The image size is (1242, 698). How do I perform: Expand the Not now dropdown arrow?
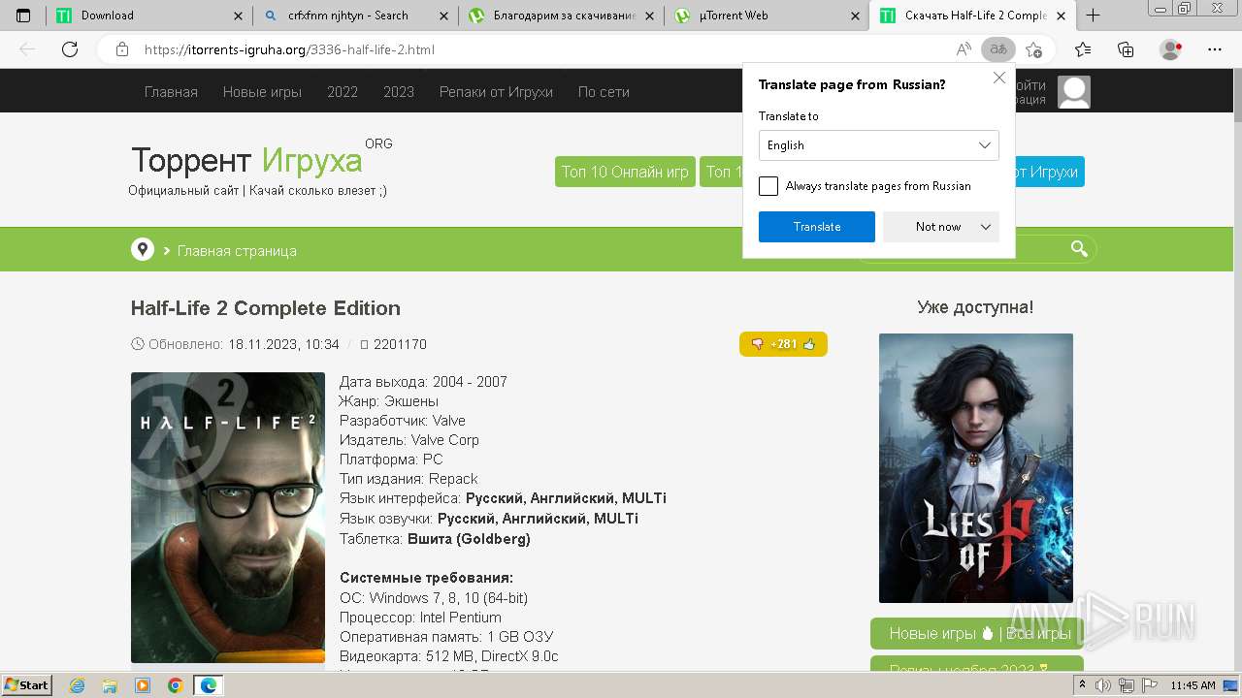point(986,227)
